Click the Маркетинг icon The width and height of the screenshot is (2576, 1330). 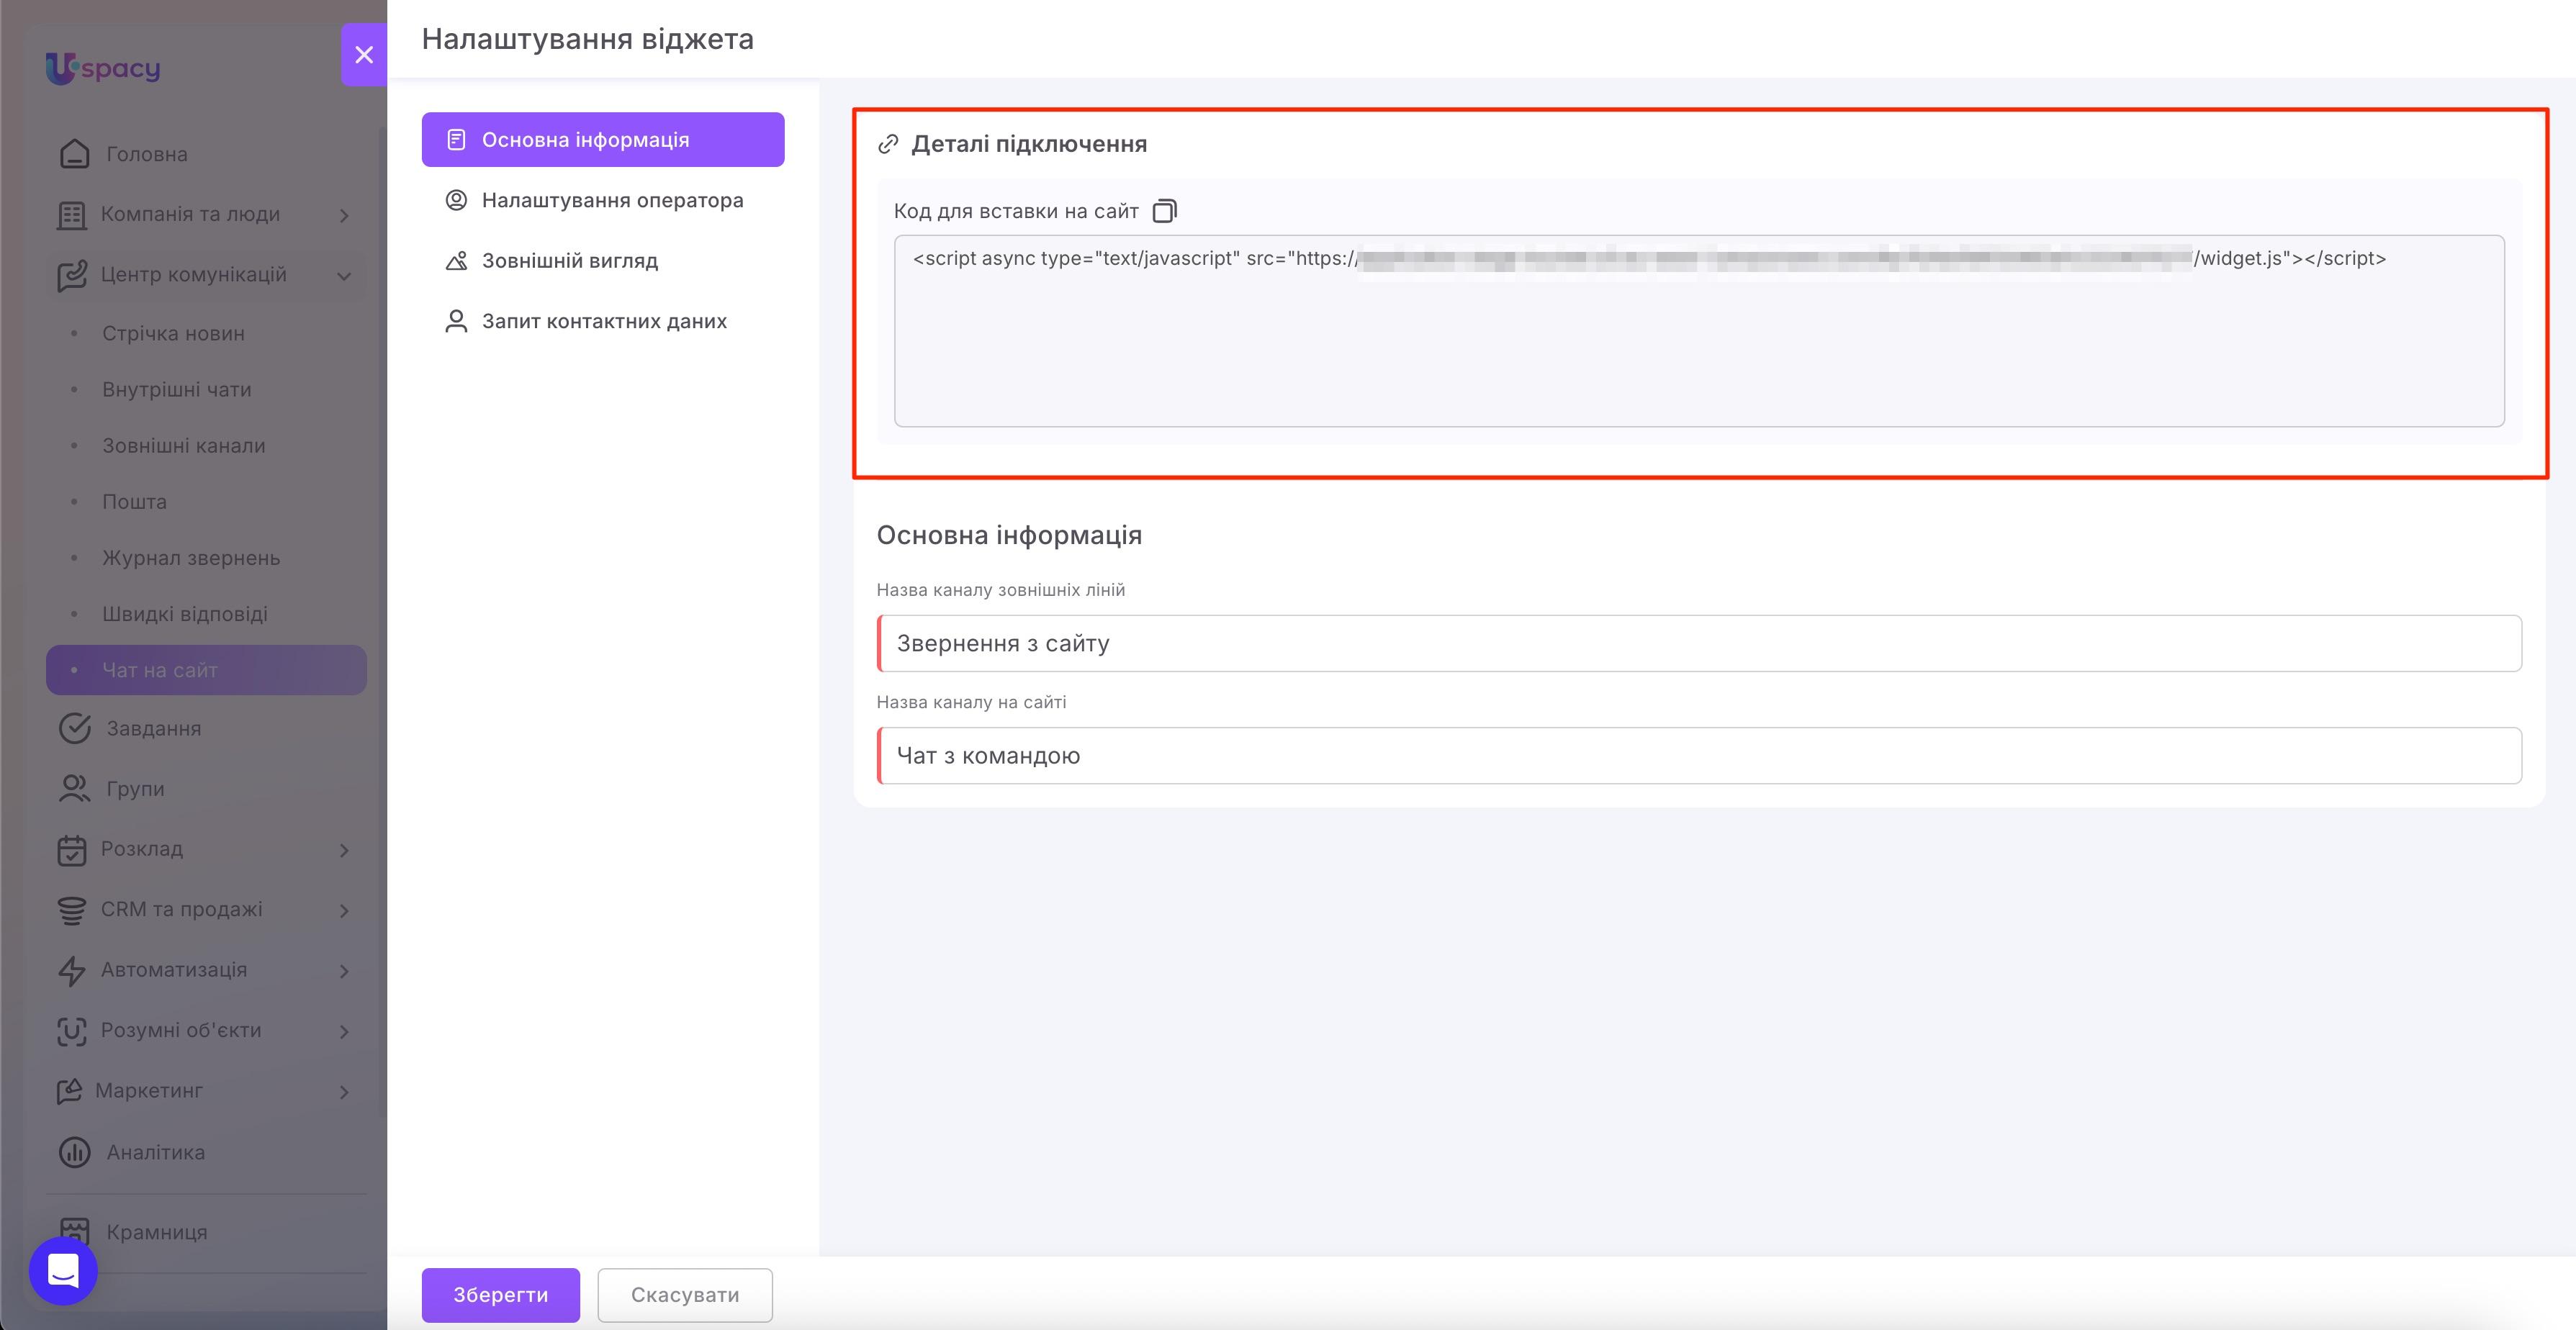69,1091
